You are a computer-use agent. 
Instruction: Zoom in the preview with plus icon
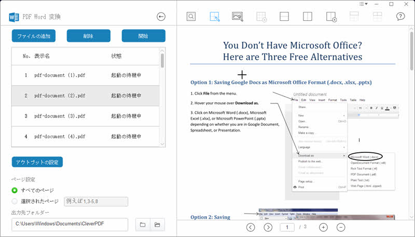323,227
